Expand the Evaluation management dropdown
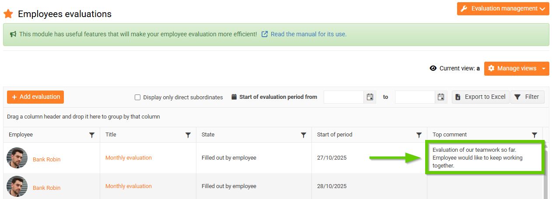The width and height of the screenshot is (552, 199). (x=503, y=9)
